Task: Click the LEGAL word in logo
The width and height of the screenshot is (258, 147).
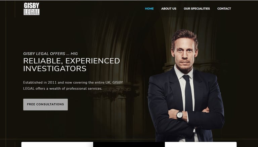Action: pos(32,12)
